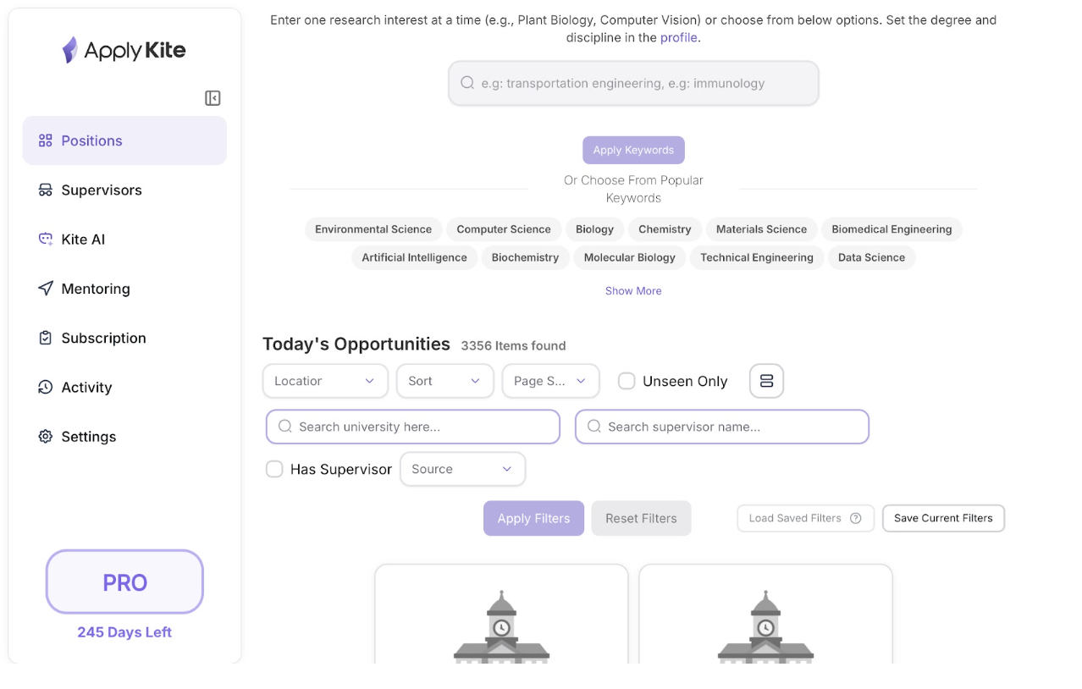1082x689 pixels.
Task: Expand the Sort dropdown
Action: [444, 381]
